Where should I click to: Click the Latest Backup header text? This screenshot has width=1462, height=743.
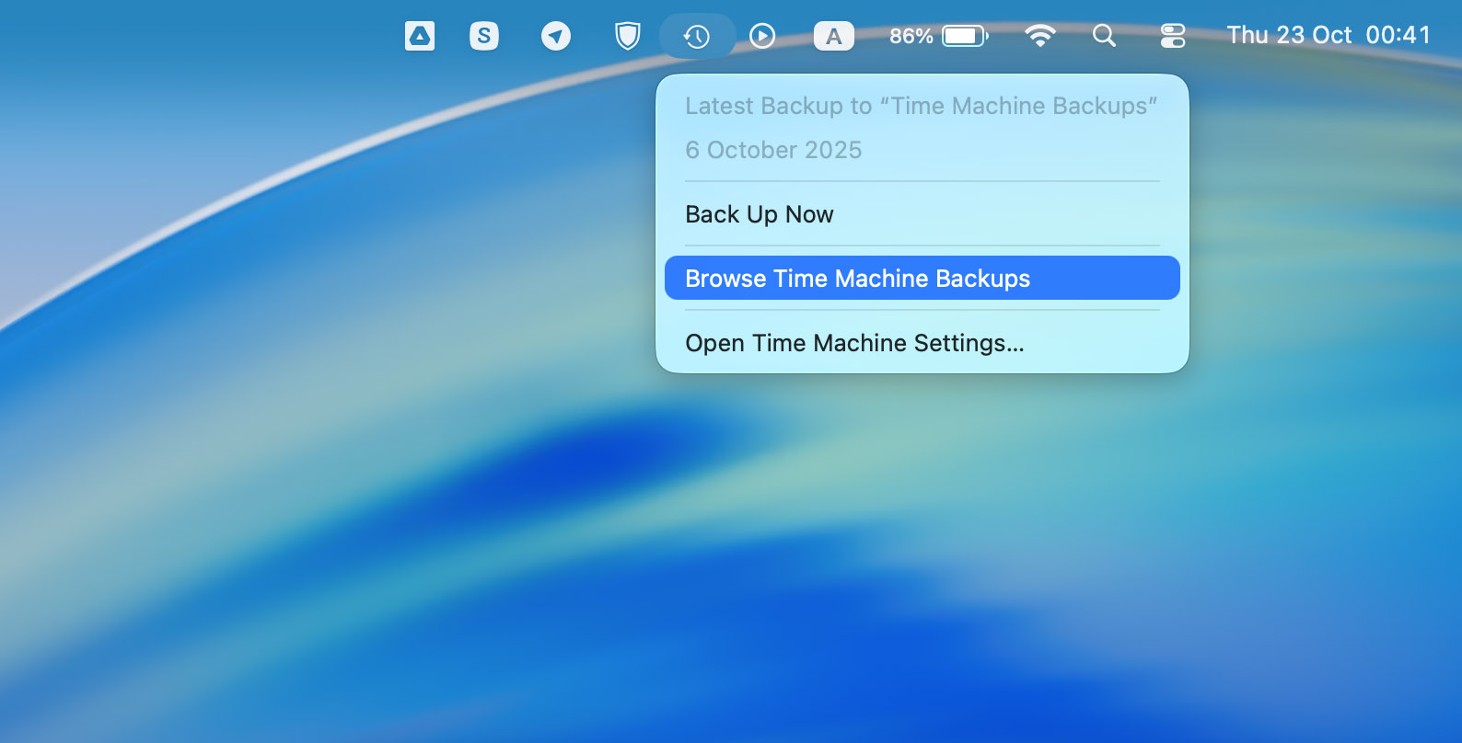(921, 106)
